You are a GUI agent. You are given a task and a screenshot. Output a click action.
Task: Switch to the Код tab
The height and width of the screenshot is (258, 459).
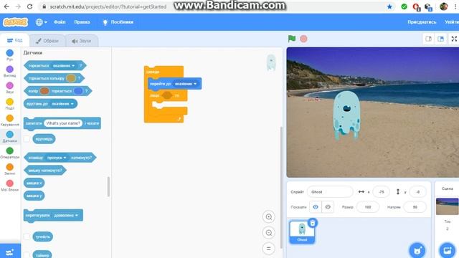coord(14,40)
